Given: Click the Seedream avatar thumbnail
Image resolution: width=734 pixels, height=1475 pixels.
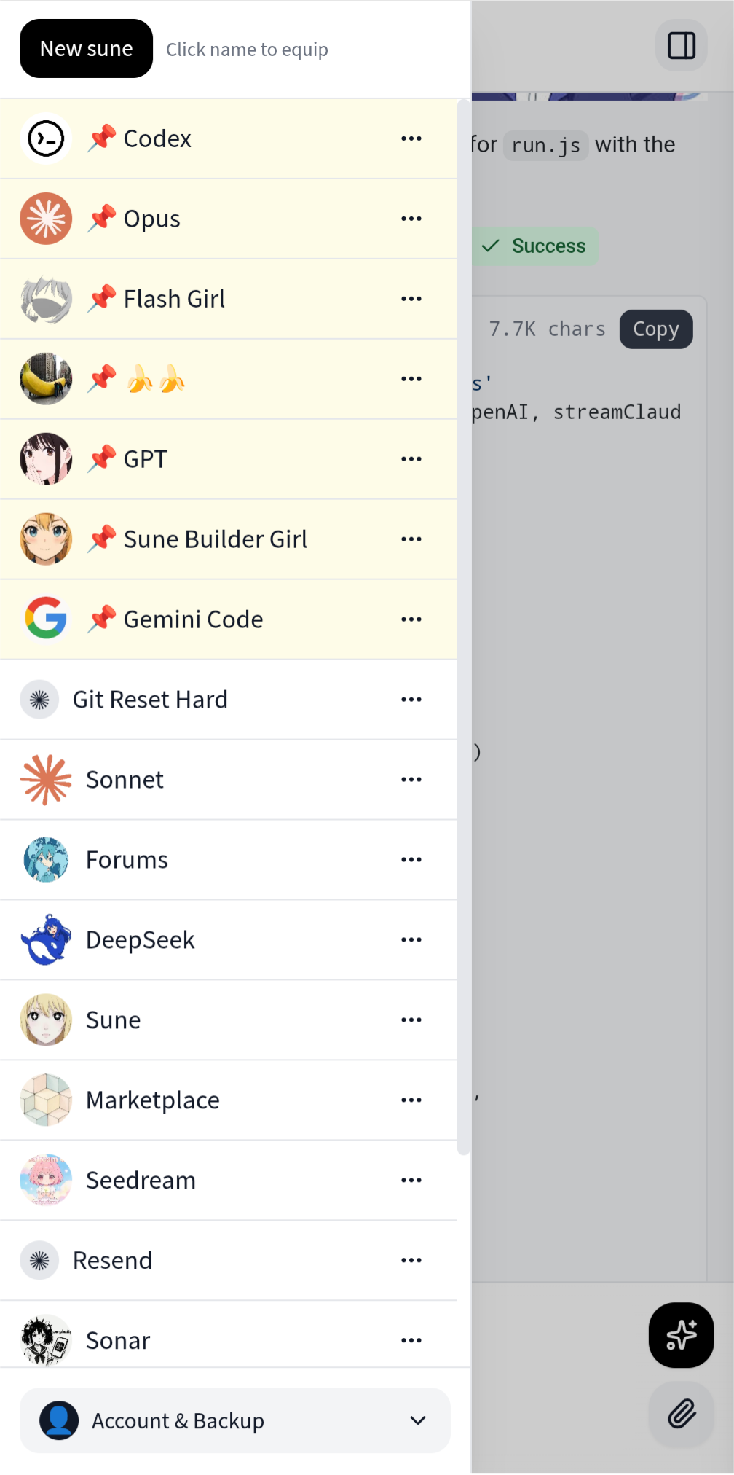Looking at the screenshot, I should click(46, 1180).
